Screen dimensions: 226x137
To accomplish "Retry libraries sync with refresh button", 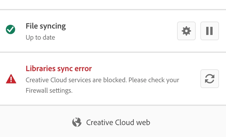I will pyautogui.click(x=209, y=79).
